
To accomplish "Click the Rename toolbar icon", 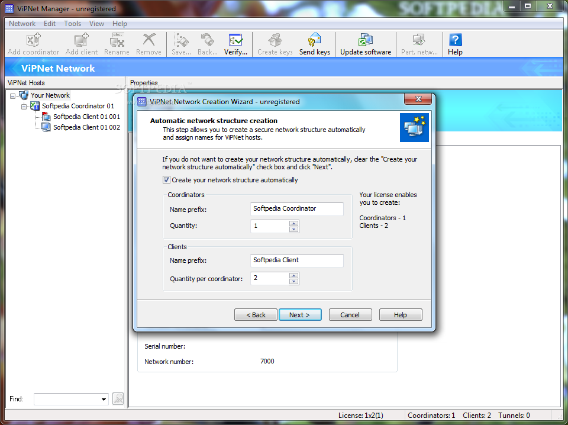I will coord(117,40).
